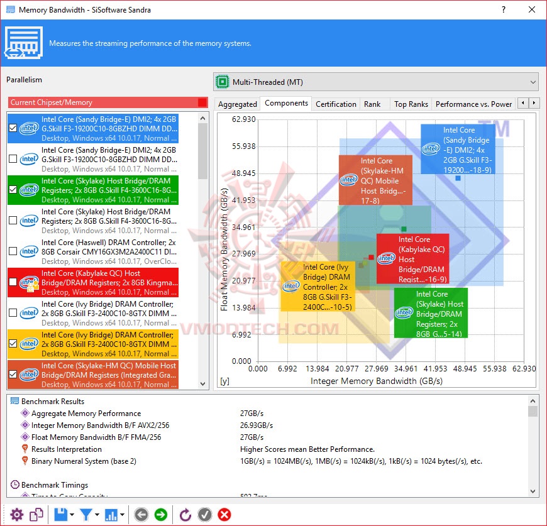Image resolution: width=547 pixels, height=526 pixels.
Task: Click the diamond icon beside Aggregate Memory Performance
Action: 25,413
